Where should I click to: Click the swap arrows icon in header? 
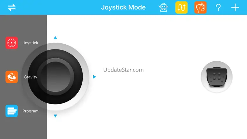(12, 7)
